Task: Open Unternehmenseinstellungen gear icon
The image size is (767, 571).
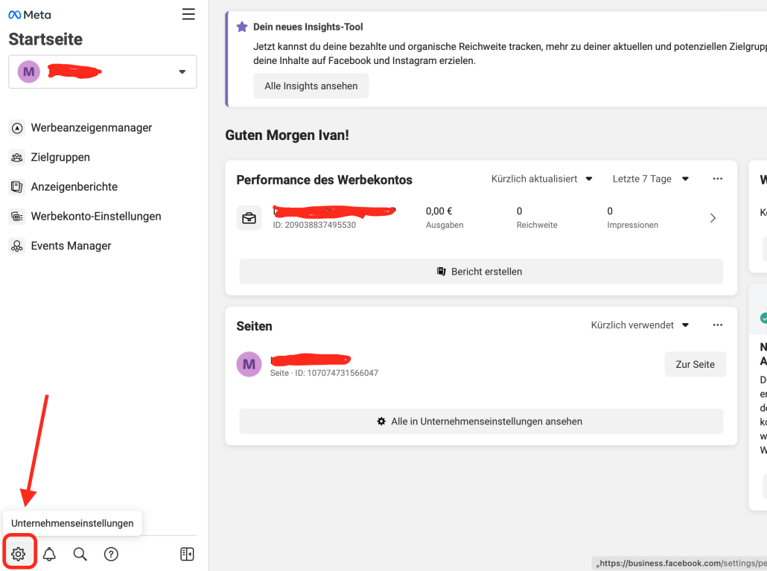Action: click(x=19, y=554)
